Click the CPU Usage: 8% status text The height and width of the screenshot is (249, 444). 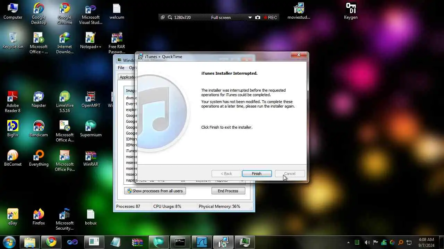(x=167, y=206)
